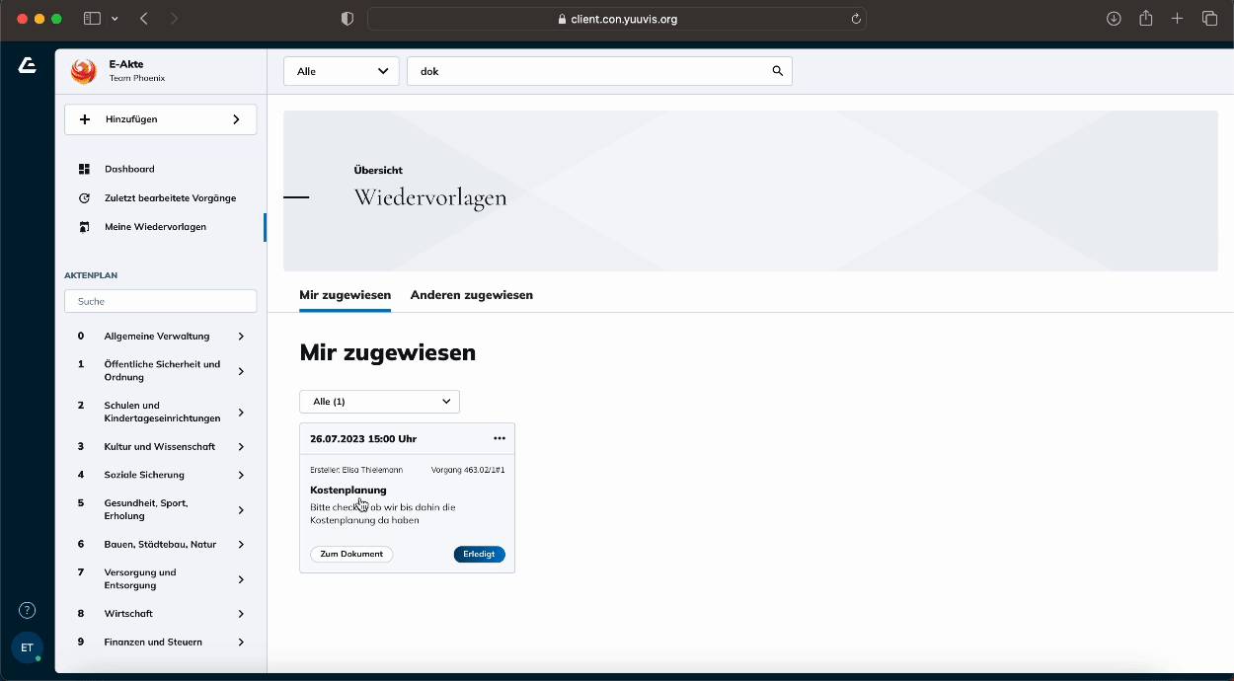1234x681 pixels.
Task: Select the Mir zugewiesen tab
Action: [x=345, y=295]
